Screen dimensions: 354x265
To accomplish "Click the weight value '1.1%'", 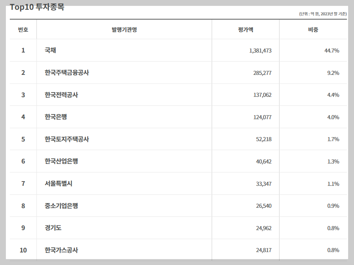I will 333,184.
